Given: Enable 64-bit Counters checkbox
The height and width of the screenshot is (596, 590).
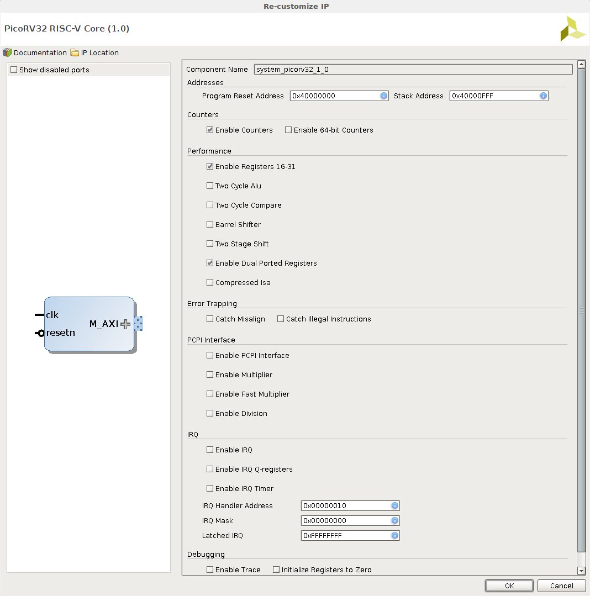Looking at the screenshot, I should (x=288, y=130).
